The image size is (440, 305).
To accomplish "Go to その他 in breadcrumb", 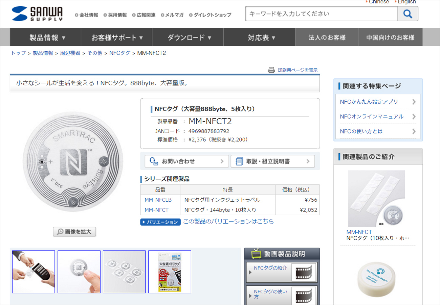I will [95, 53].
